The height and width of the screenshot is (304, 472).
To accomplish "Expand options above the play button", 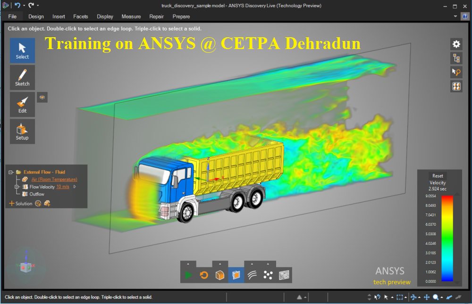I will (x=188, y=264).
